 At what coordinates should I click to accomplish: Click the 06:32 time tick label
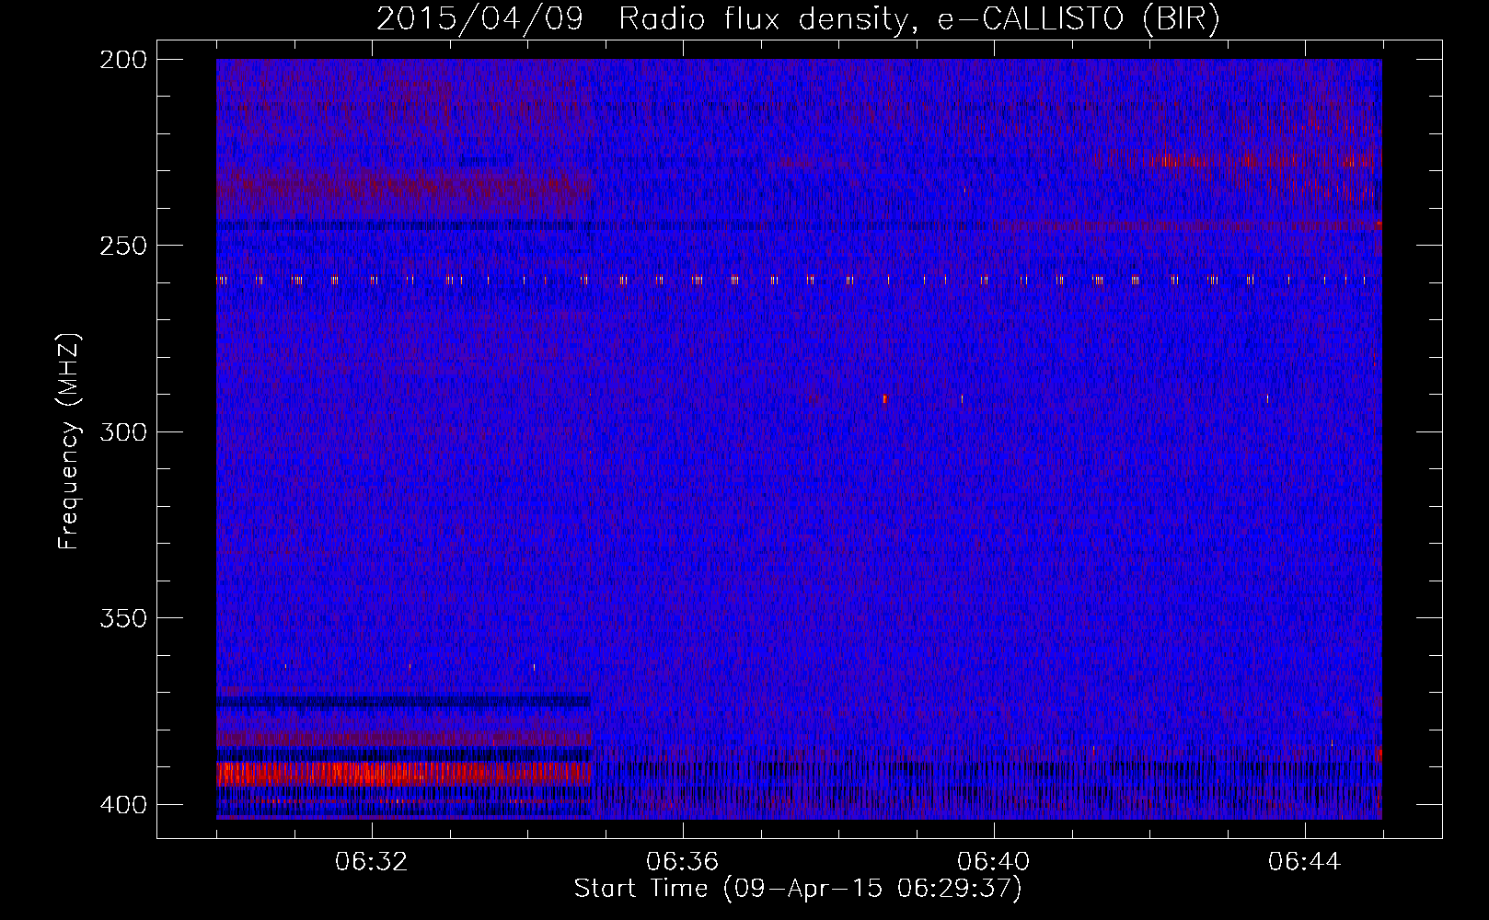[x=372, y=862]
